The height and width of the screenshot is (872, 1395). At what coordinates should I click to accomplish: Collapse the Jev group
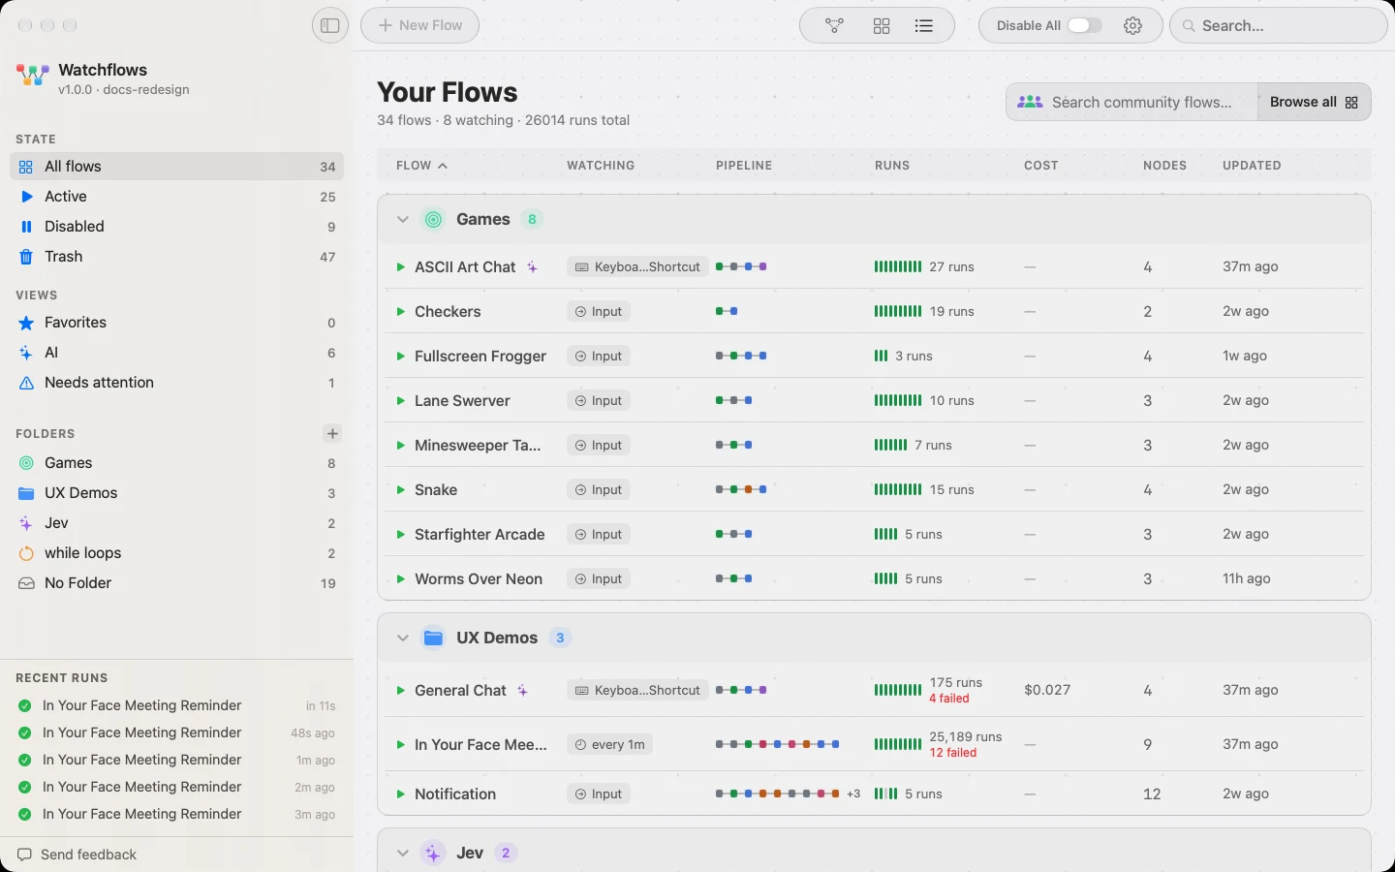[x=402, y=853]
